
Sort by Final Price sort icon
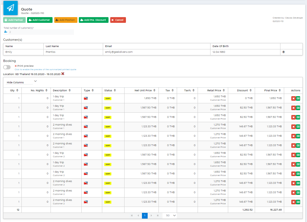pyautogui.click(x=280, y=90)
